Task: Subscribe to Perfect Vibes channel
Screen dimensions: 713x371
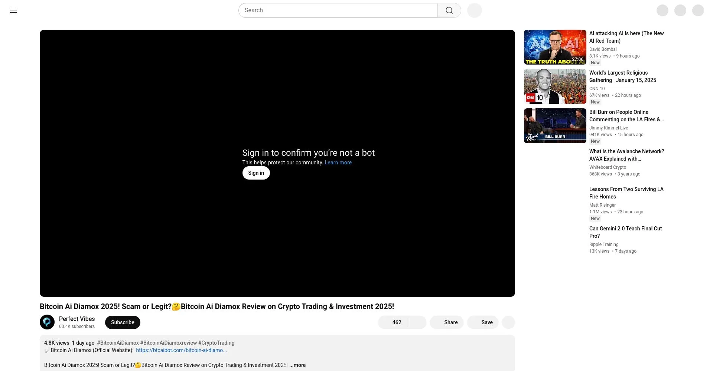Action: point(123,322)
